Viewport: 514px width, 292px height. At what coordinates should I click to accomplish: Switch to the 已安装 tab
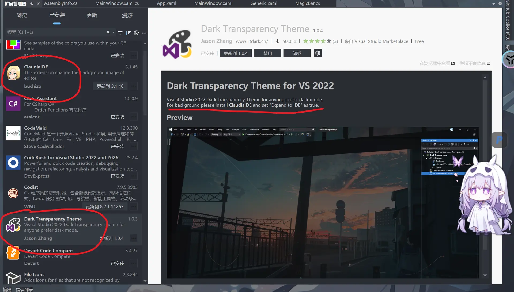pyautogui.click(x=57, y=15)
